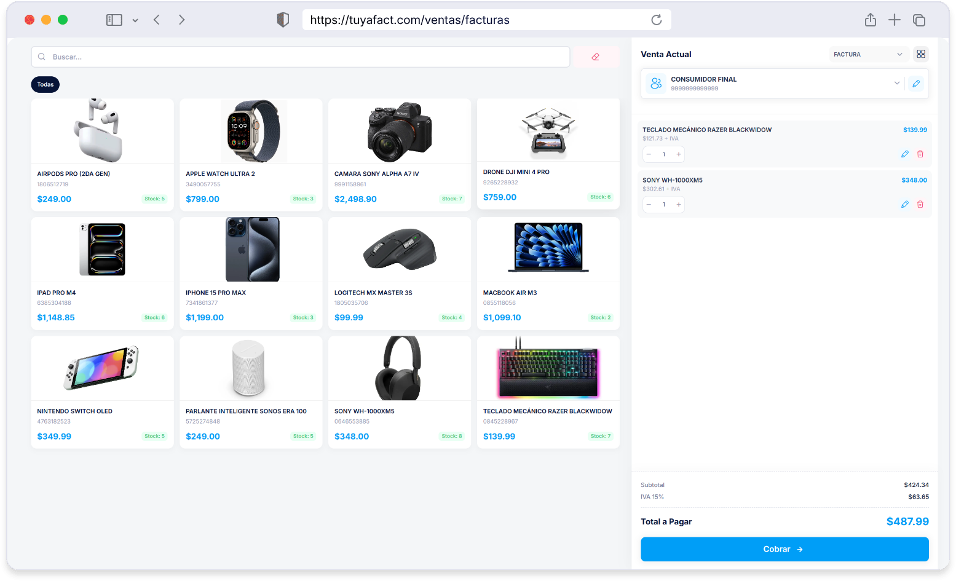Click the $424.34 subtotal value
The height and width of the screenshot is (581, 956).
click(x=916, y=485)
